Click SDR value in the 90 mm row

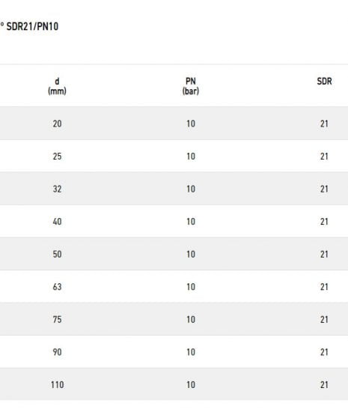click(x=324, y=352)
